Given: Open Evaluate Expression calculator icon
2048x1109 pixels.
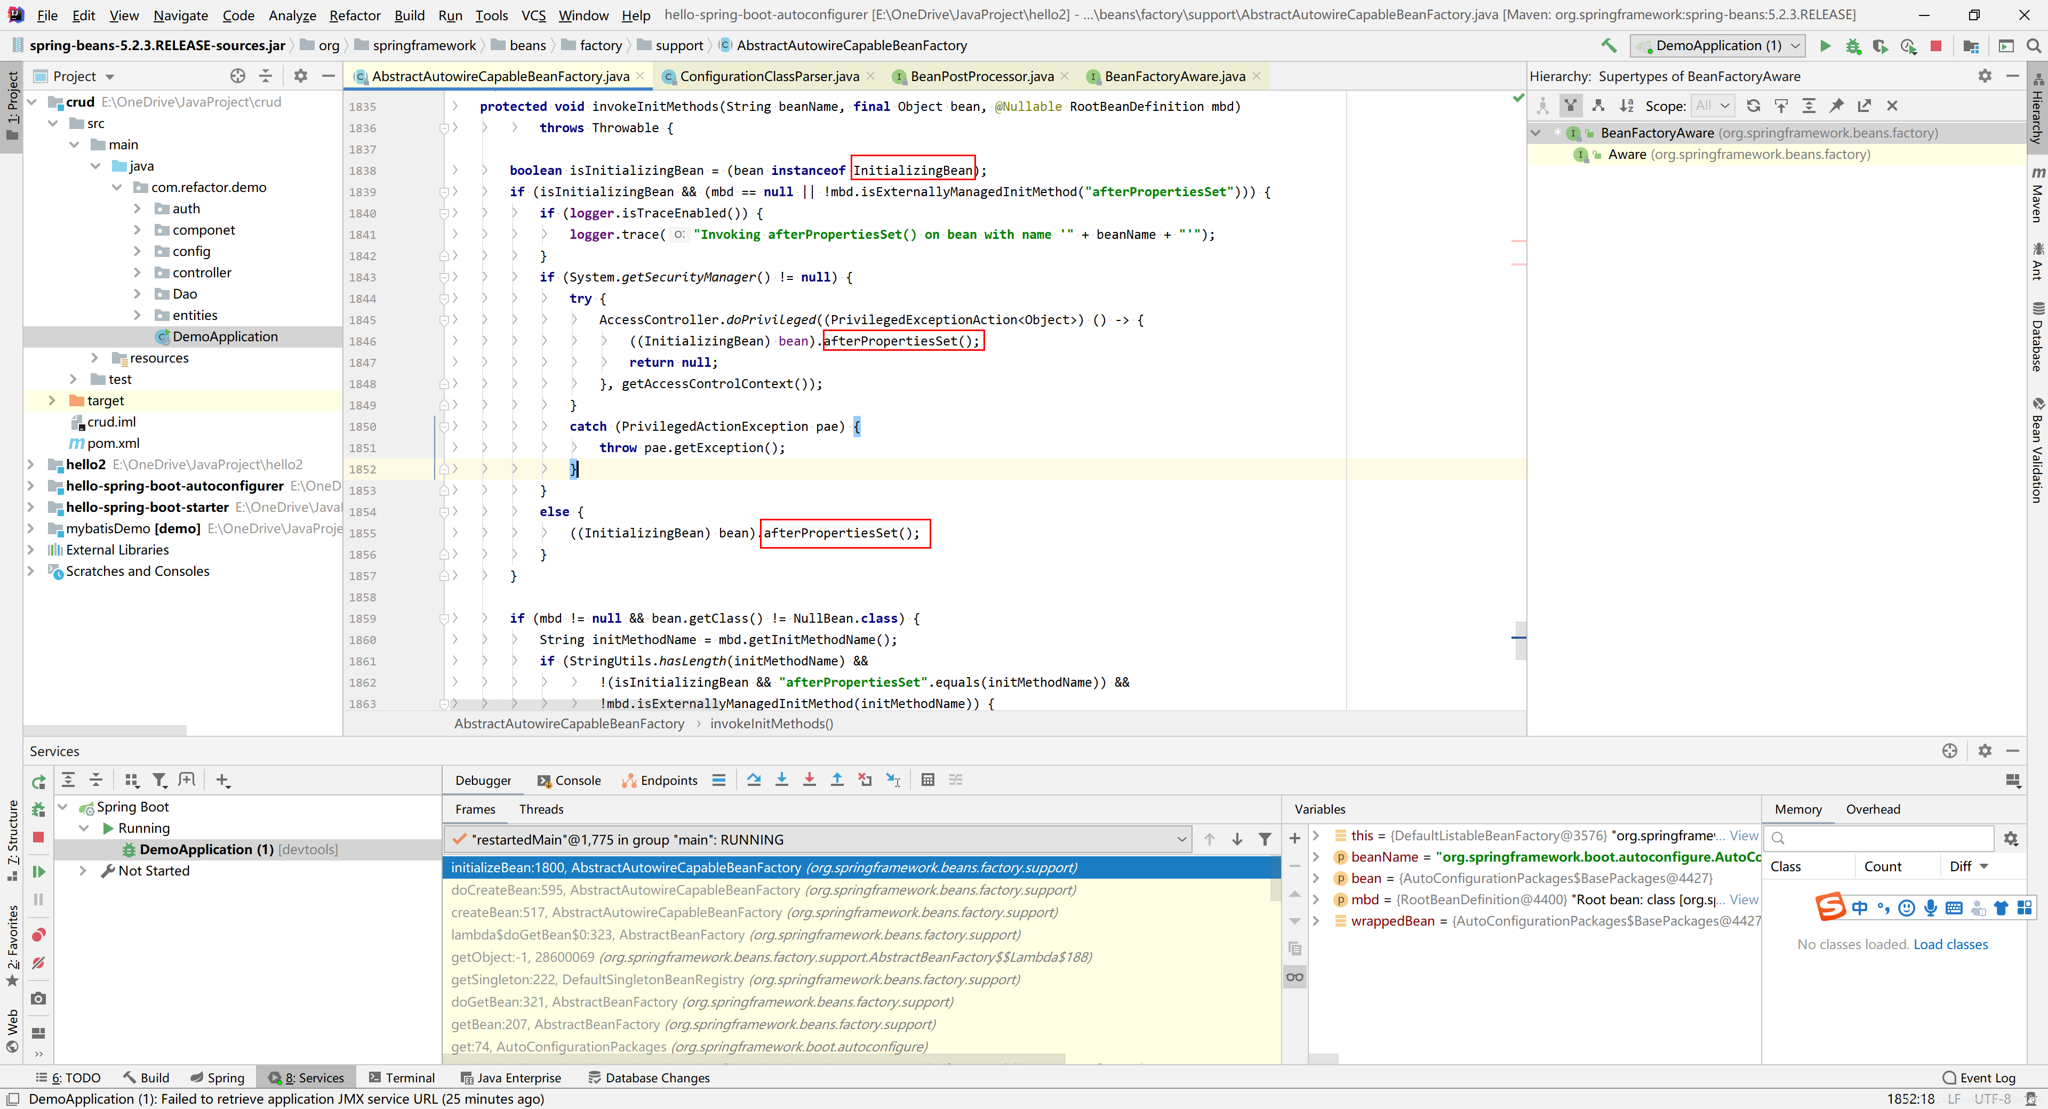Looking at the screenshot, I should click(x=928, y=780).
